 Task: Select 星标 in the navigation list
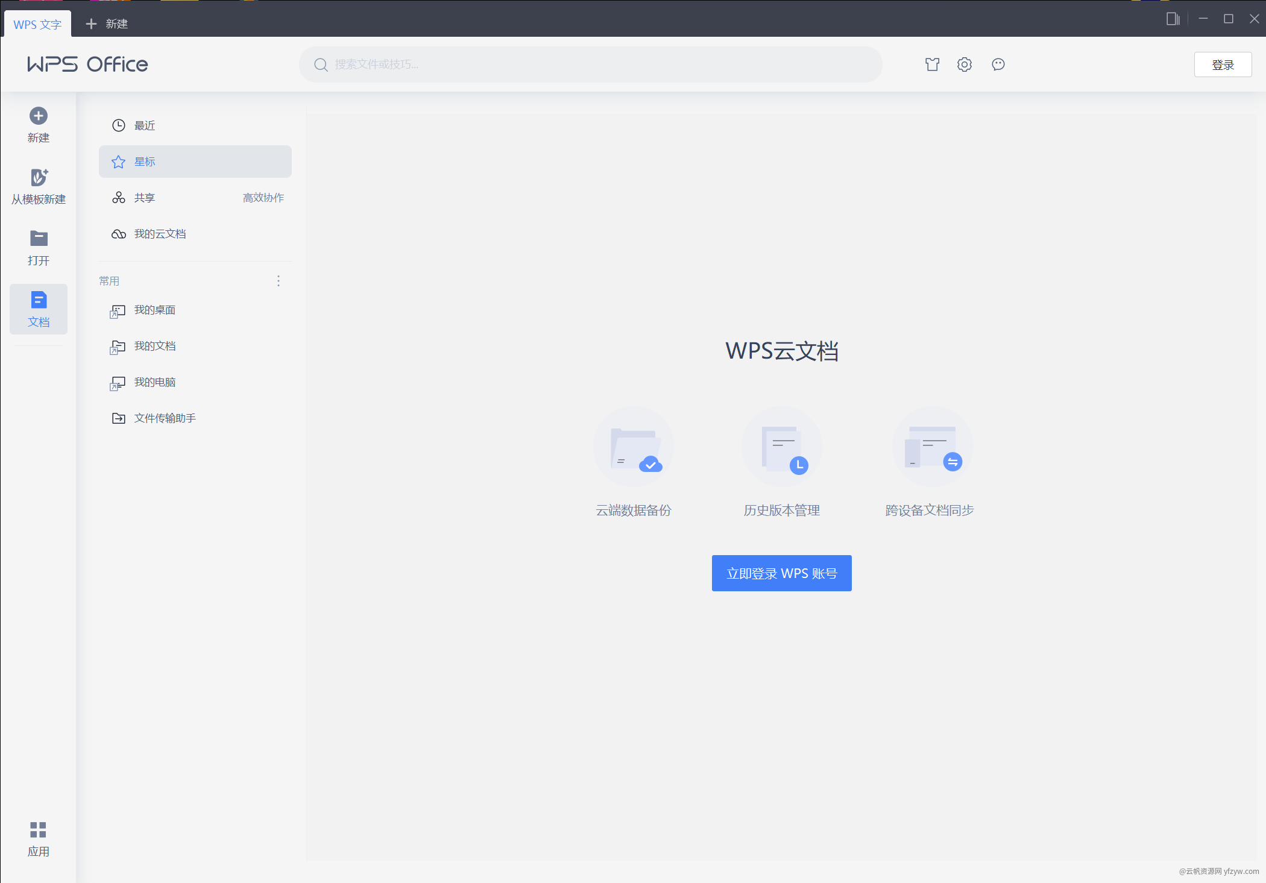(x=195, y=162)
